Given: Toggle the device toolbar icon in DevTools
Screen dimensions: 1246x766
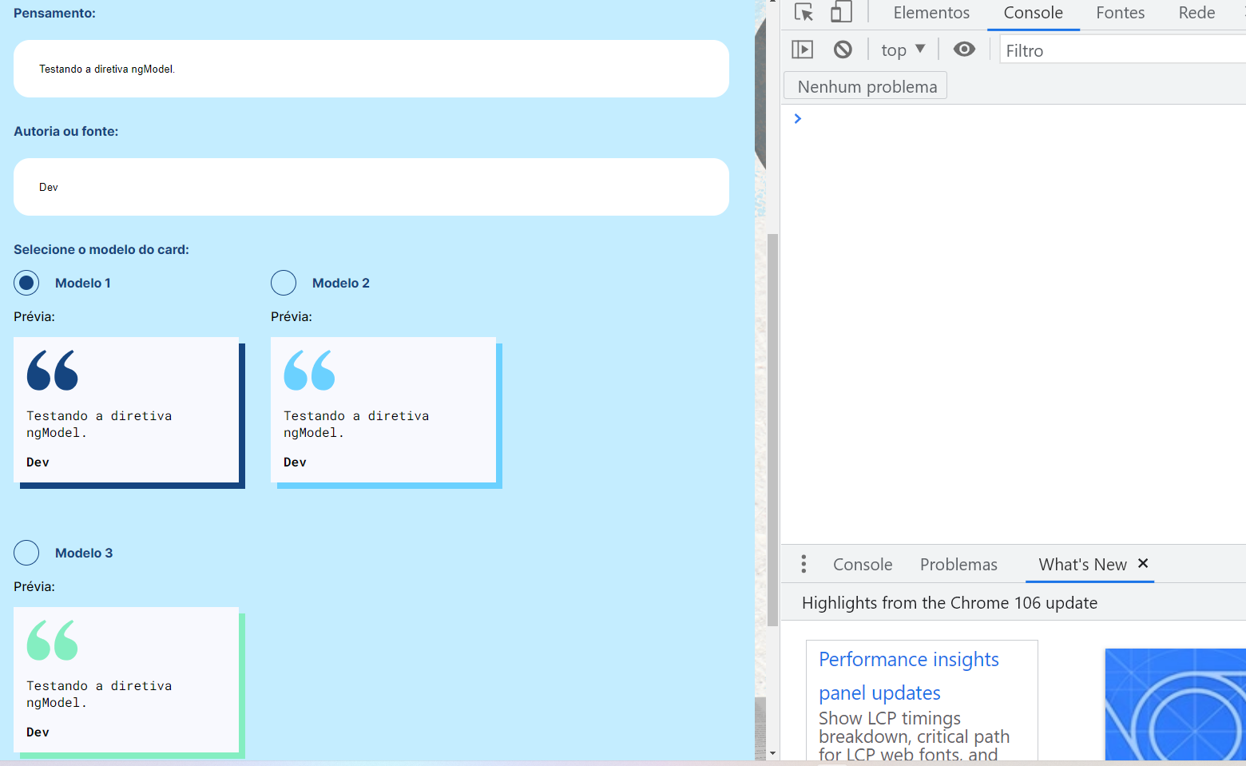Looking at the screenshot, I should click(841, 12).
